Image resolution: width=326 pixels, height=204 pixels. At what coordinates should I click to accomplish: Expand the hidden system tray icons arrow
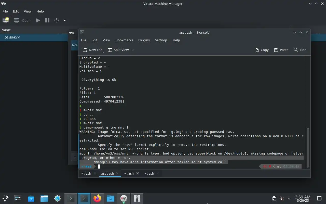[x=289, y=198]
